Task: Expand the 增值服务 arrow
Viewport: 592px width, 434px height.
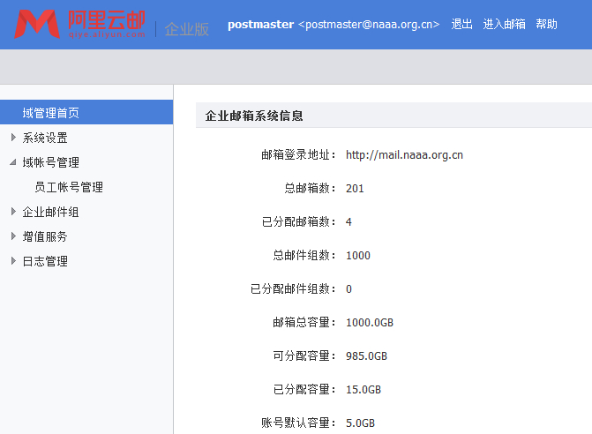Action: pyautogui.click(x=13, y=236)
